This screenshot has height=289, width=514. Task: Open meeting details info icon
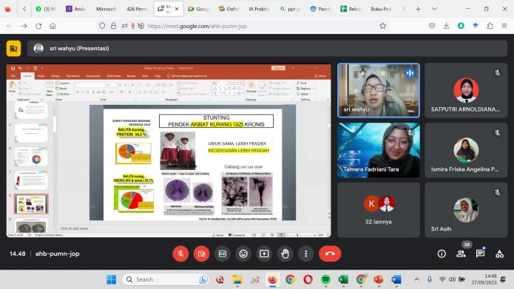tap(442, 254)
